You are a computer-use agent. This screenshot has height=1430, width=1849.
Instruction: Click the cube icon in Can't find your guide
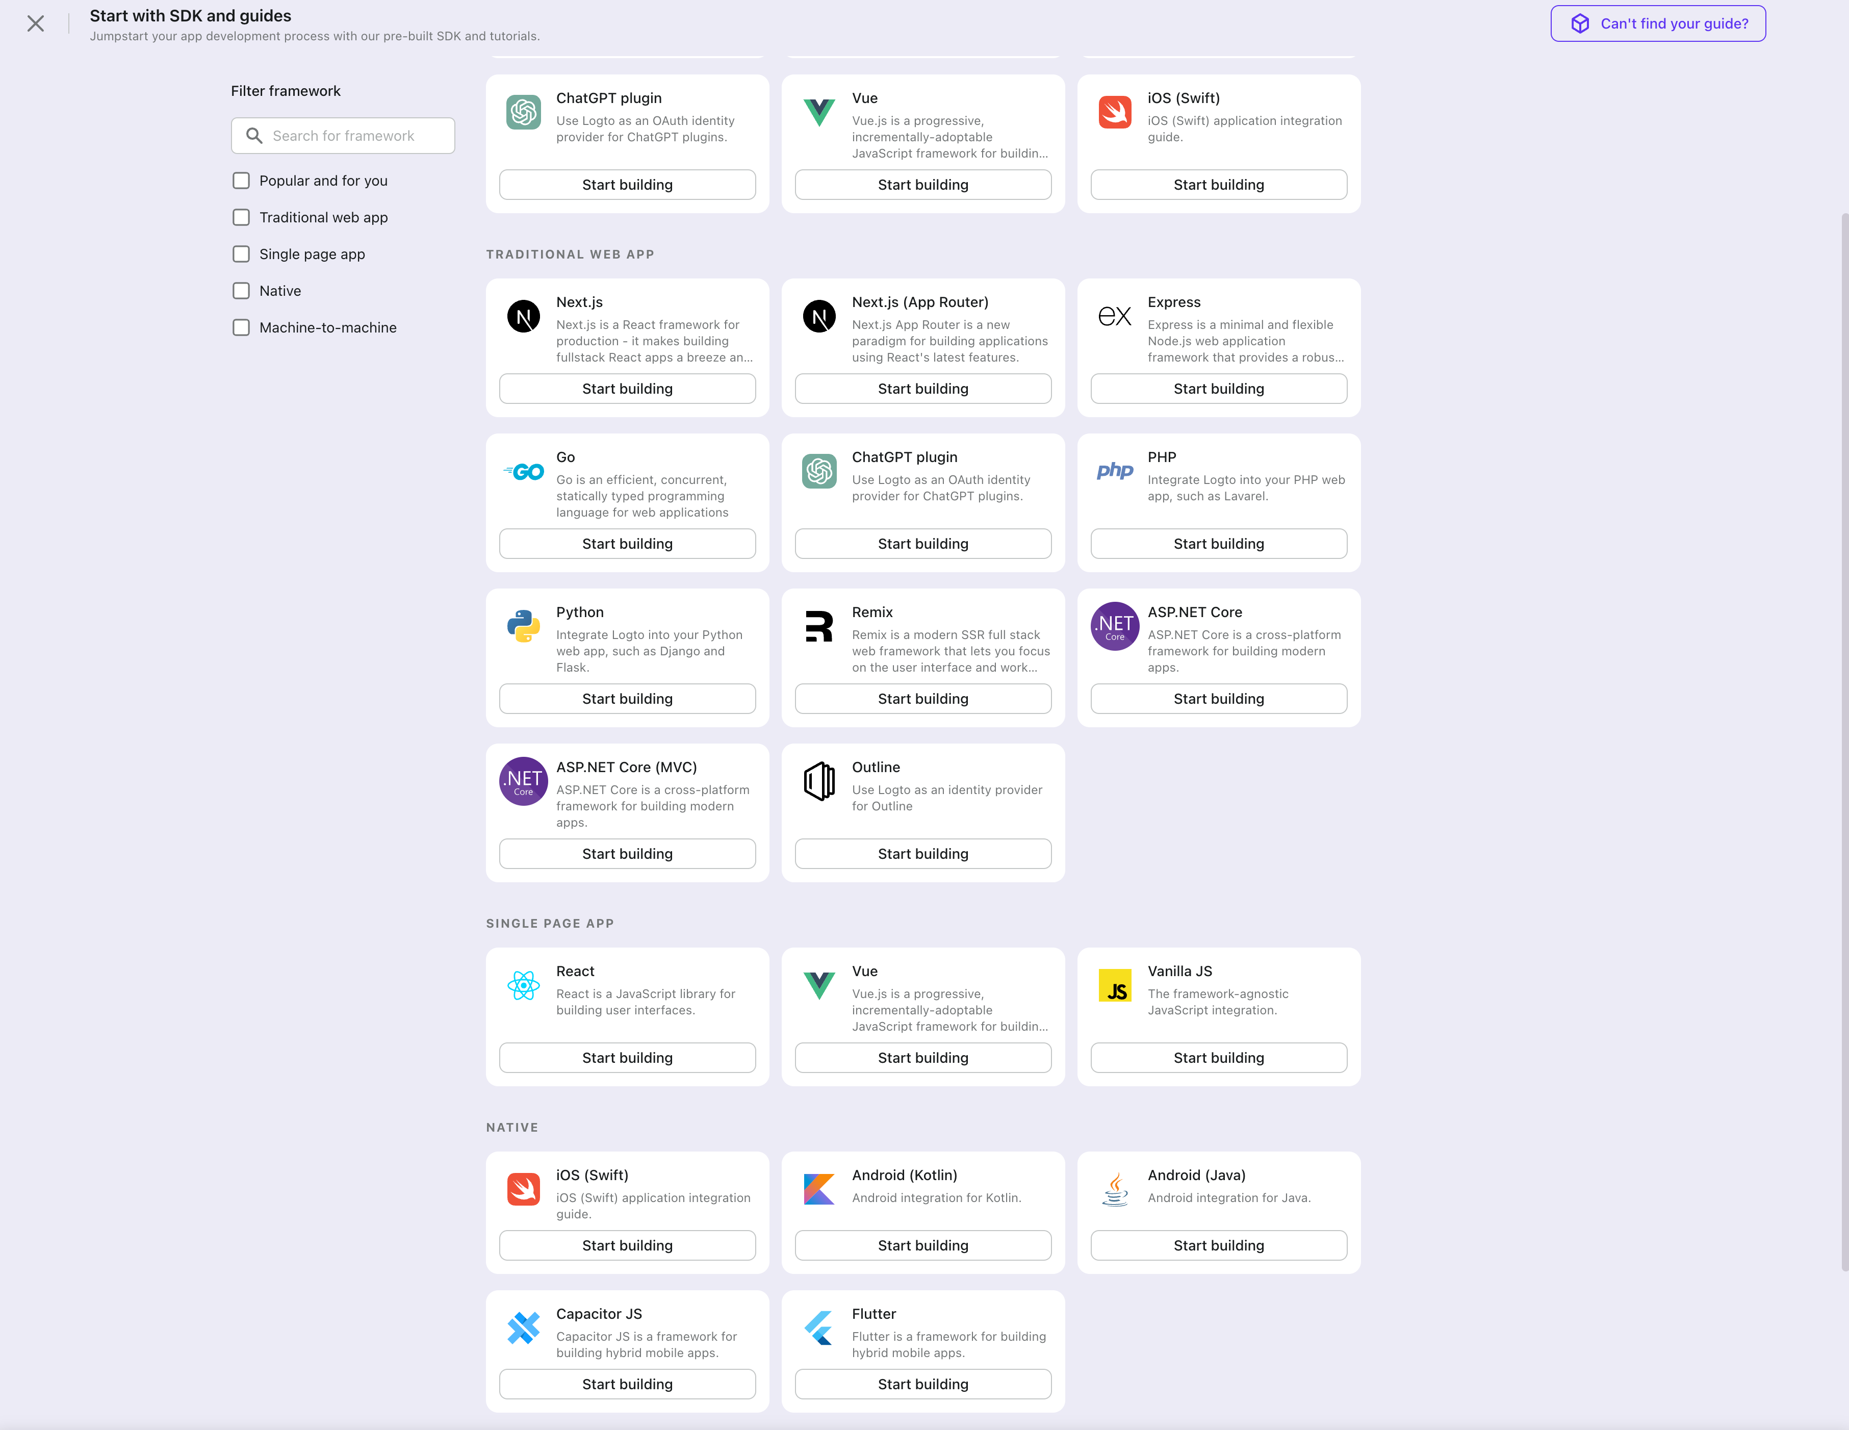click(x=1580, y=23)
